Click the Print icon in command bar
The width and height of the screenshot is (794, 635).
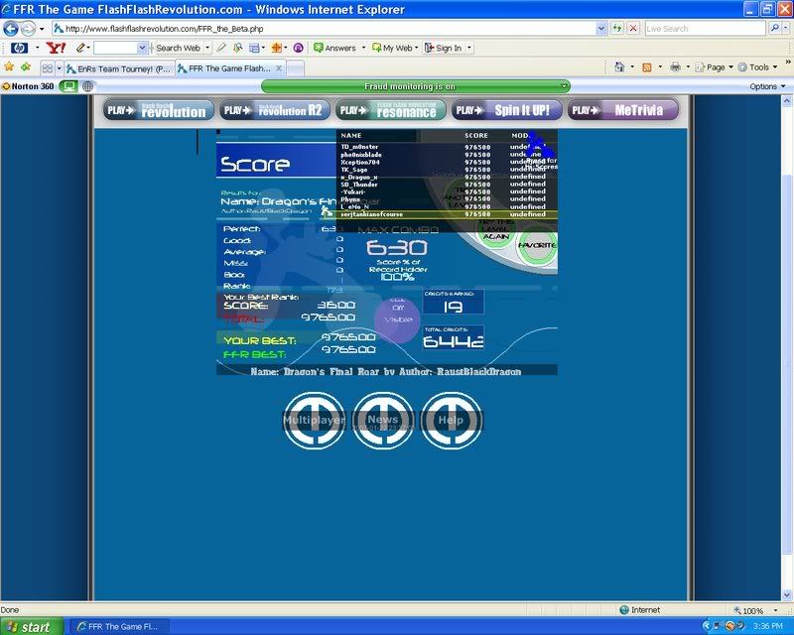[x=675, y=67]
